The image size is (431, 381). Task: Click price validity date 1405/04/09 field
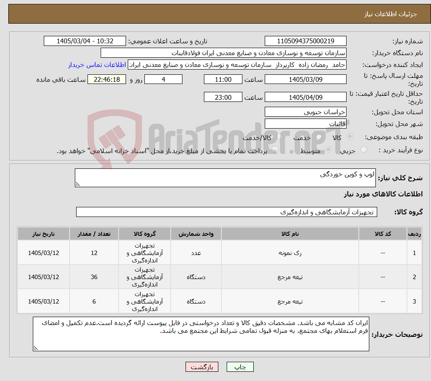305,97
